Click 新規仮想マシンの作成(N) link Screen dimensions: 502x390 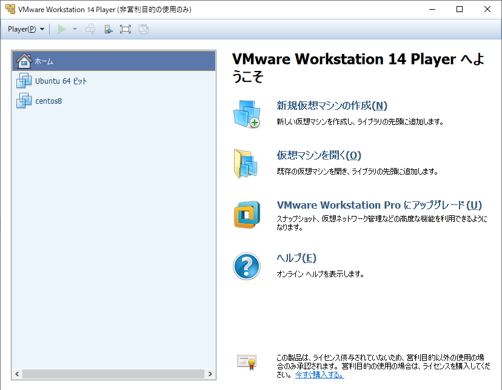[x=332, y=106]
